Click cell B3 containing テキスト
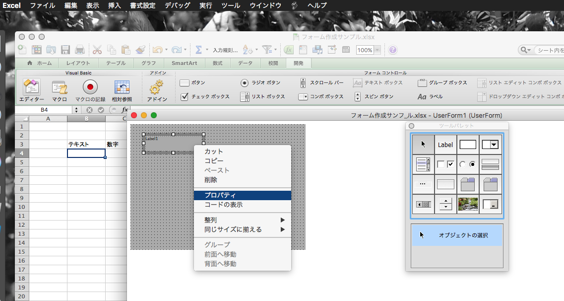This screenshot has width=564, height=301. coord(86,145)
